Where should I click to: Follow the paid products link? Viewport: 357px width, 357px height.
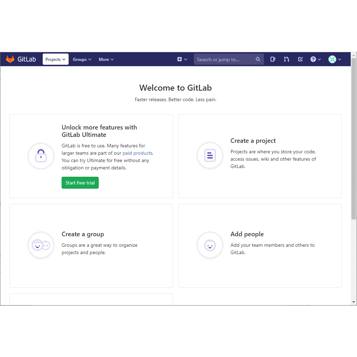coord(138,153)
